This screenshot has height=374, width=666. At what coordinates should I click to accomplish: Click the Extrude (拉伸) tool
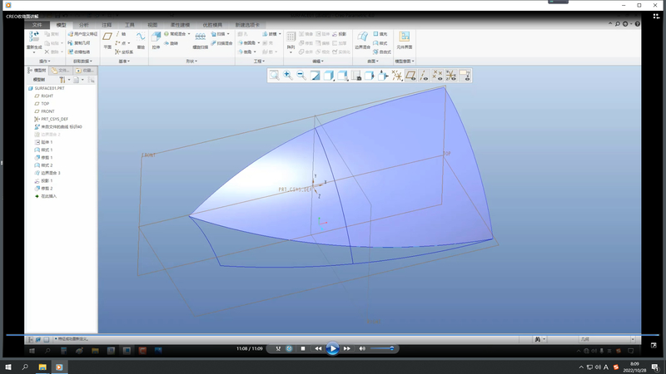coord(156,40)
